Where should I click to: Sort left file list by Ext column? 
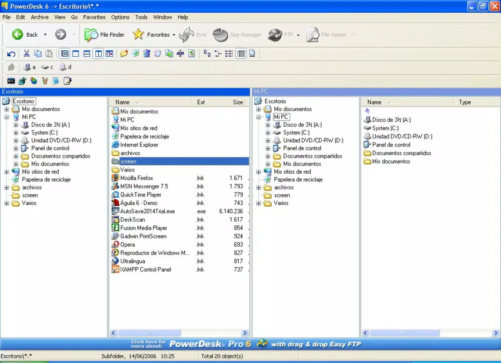[x=201, y=102]
